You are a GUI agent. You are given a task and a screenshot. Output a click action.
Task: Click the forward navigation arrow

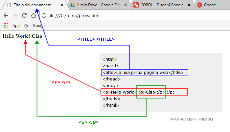pos(15,16)
